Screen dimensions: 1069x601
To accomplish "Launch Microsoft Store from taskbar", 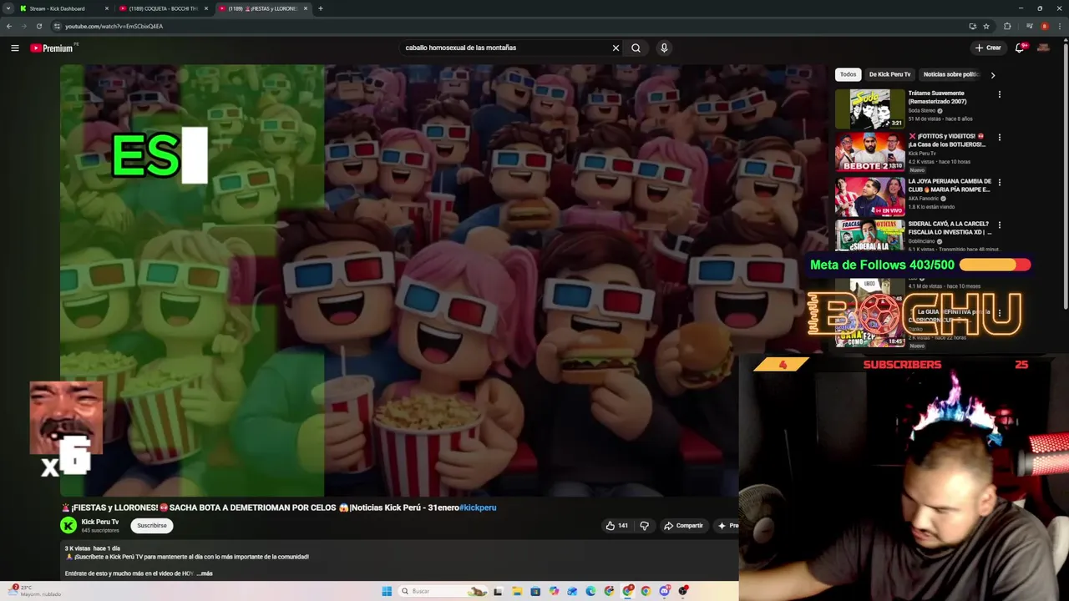I will pyautogui.click(x=535, y=591).
